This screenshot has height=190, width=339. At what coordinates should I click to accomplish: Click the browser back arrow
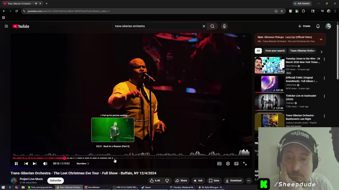[x=4, y=11]
